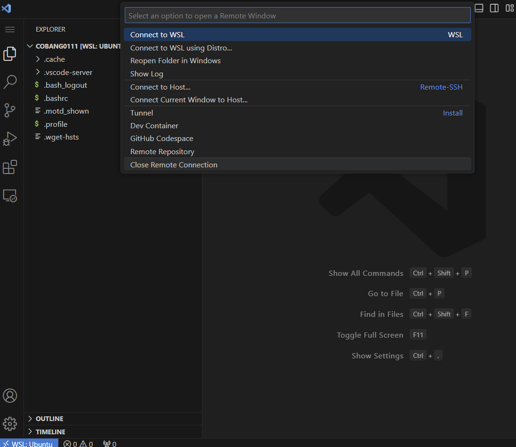The image size is (516, 447).
Task: Focus the Remote Window option search box
Action: [298, 16]
